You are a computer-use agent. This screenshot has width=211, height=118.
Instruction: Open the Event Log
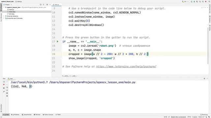[x=204, y=115]
